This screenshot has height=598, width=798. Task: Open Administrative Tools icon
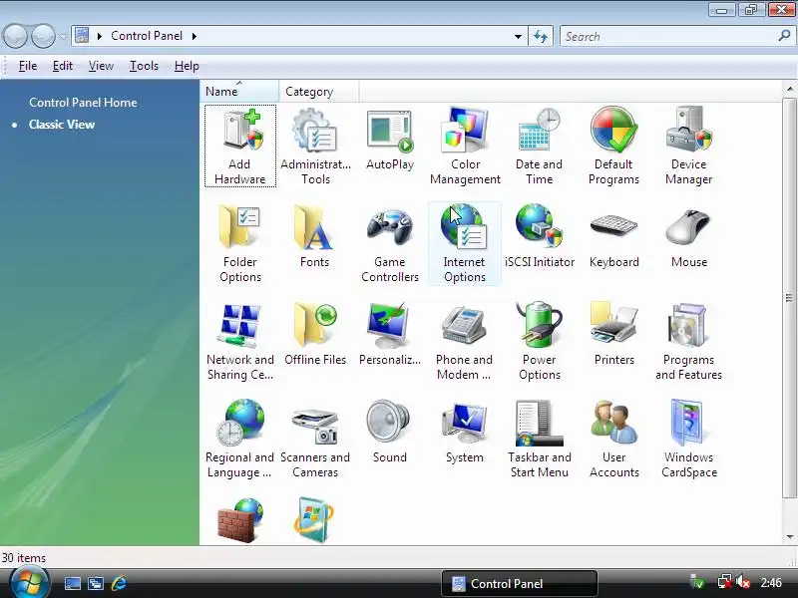pyautogui.click(x=315, y=146)
